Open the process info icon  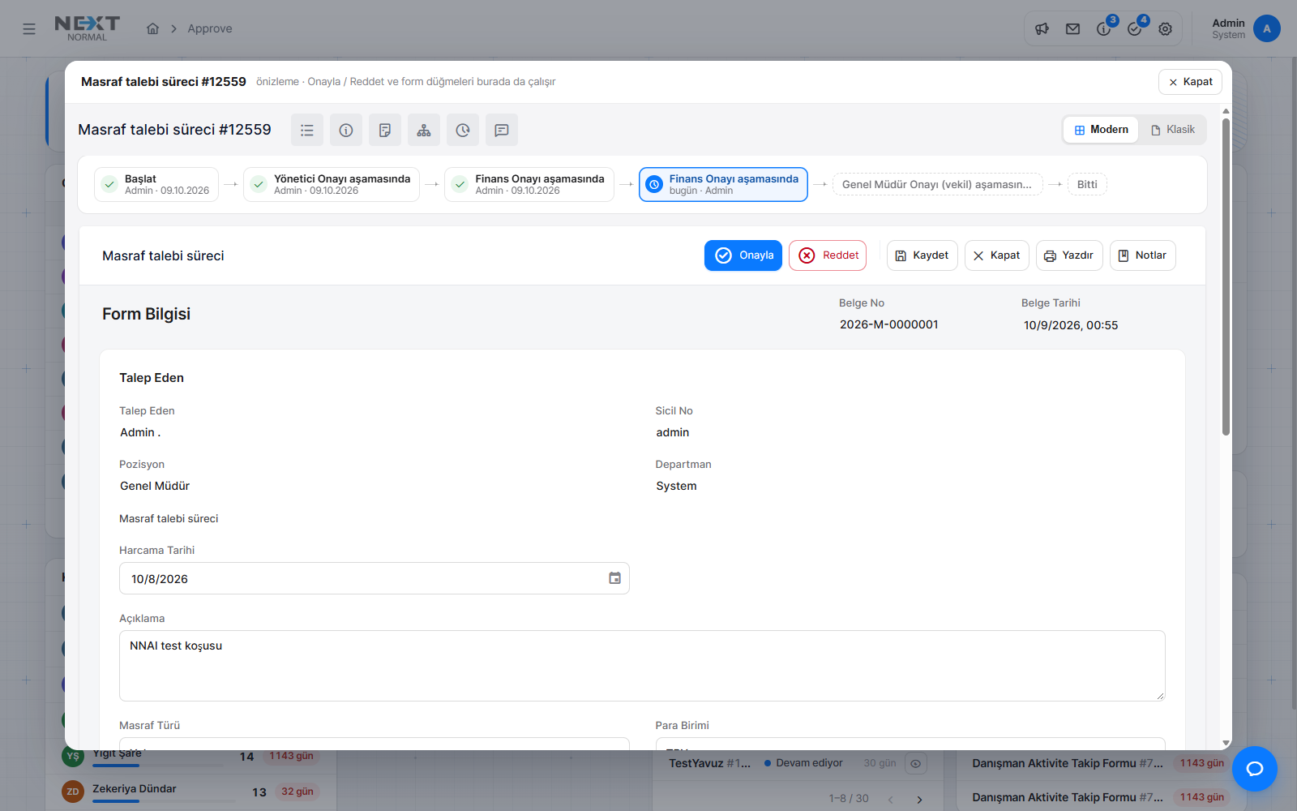point(346,130)
